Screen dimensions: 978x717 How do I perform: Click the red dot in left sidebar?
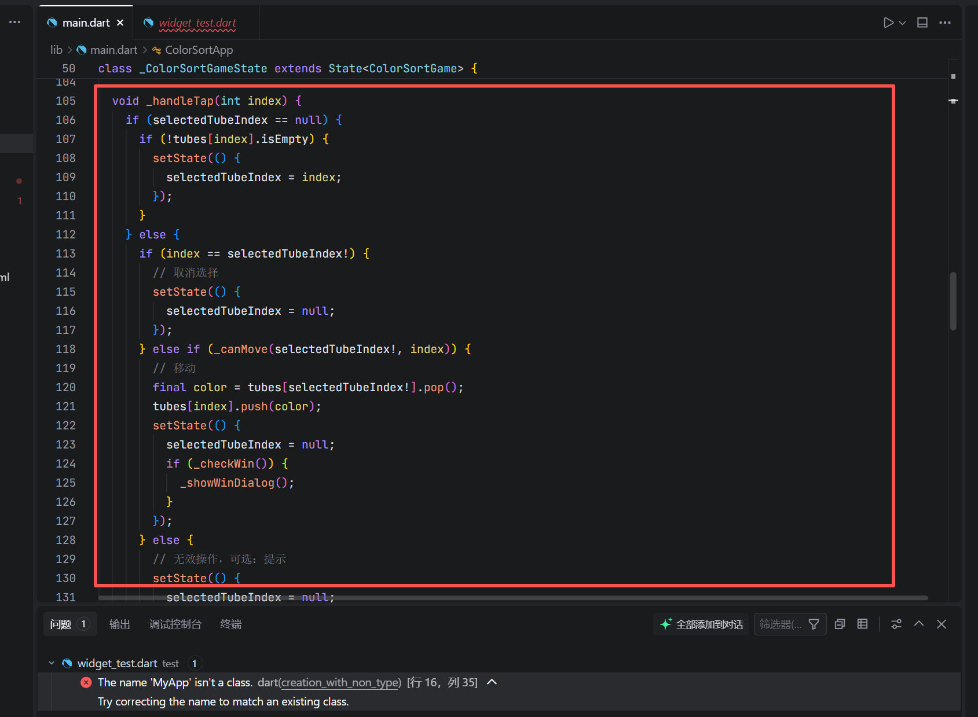point(19,181)
